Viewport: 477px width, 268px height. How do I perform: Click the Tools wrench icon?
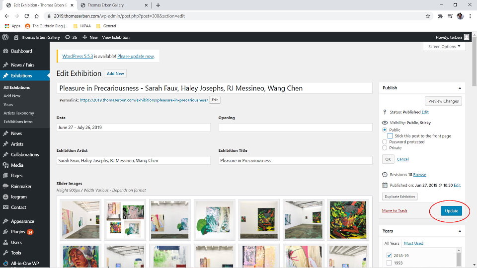pos(5,253)
